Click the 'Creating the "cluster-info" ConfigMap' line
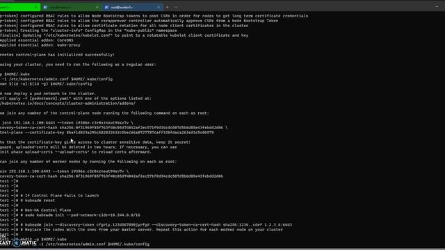This screenshot has height=250, width=445. click(88, 31)
